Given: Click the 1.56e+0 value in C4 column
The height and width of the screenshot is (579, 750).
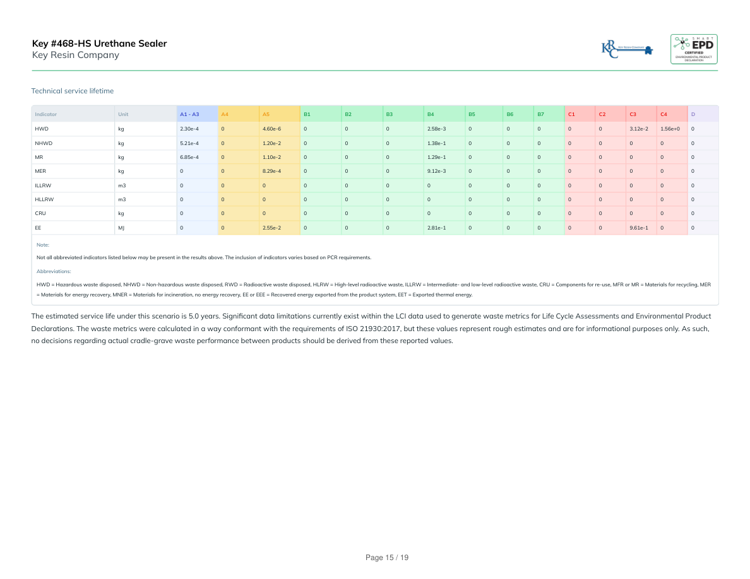Looking at the screenshot, I should 669,129.
